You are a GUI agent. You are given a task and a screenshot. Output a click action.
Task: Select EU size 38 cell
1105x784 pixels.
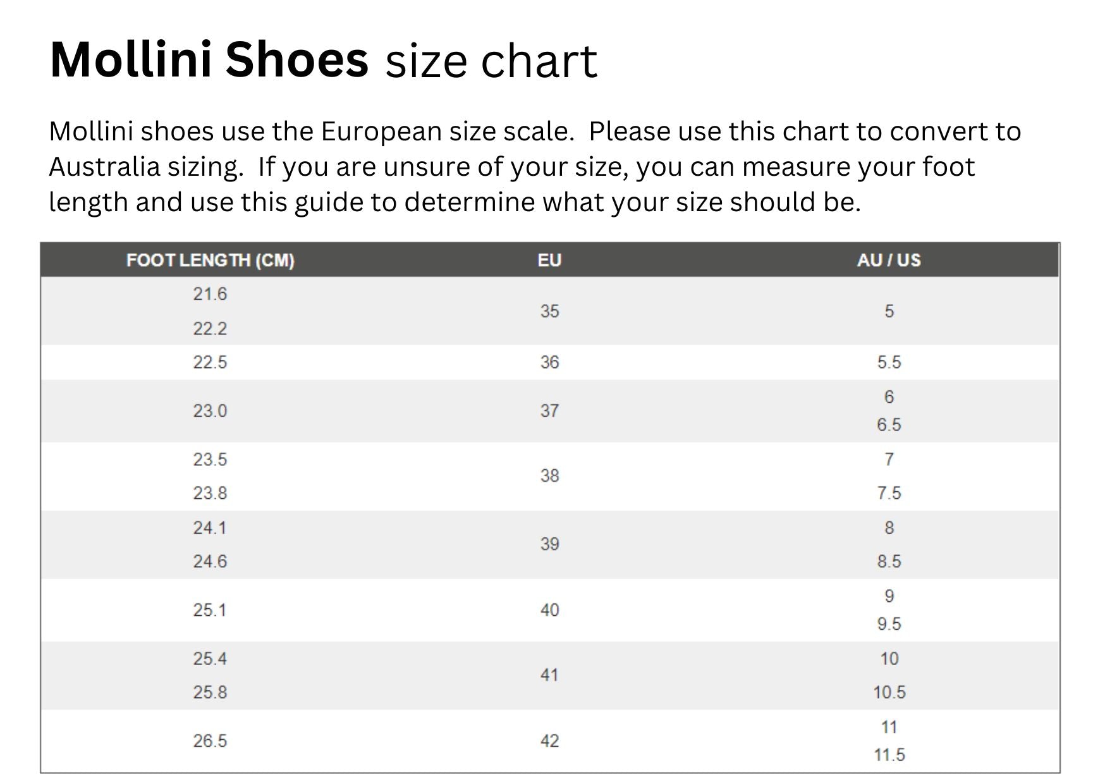(549, 475)
